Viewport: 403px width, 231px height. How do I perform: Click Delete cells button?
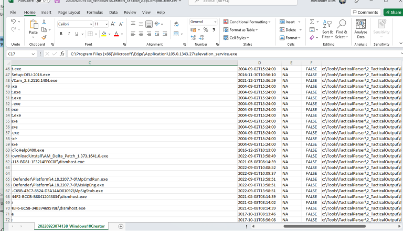point(288,30)
